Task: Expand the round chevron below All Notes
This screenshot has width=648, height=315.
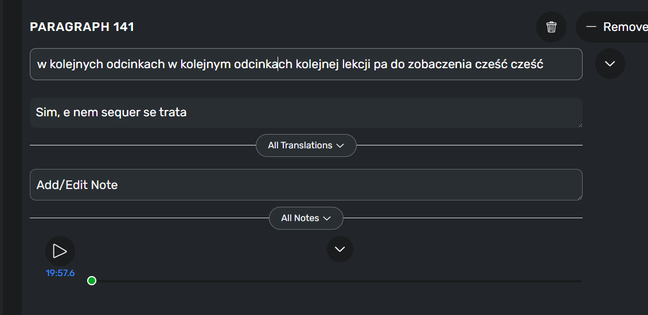Action: click(x=339, y=249)
